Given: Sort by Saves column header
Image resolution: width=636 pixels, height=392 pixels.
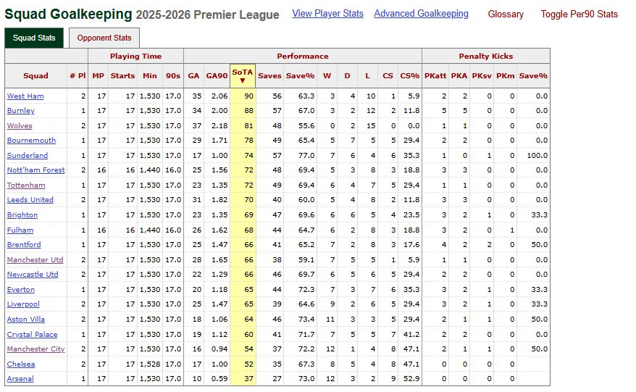Looking at the screenshot, I should pyautogui.click(x=269, y=76).
